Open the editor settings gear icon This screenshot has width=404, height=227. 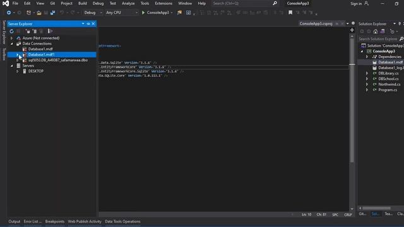[353, 23]
